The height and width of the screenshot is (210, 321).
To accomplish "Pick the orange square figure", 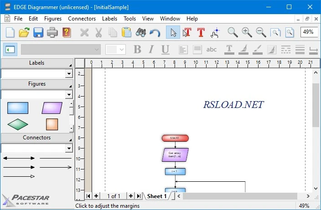I will tap(52, 124).
